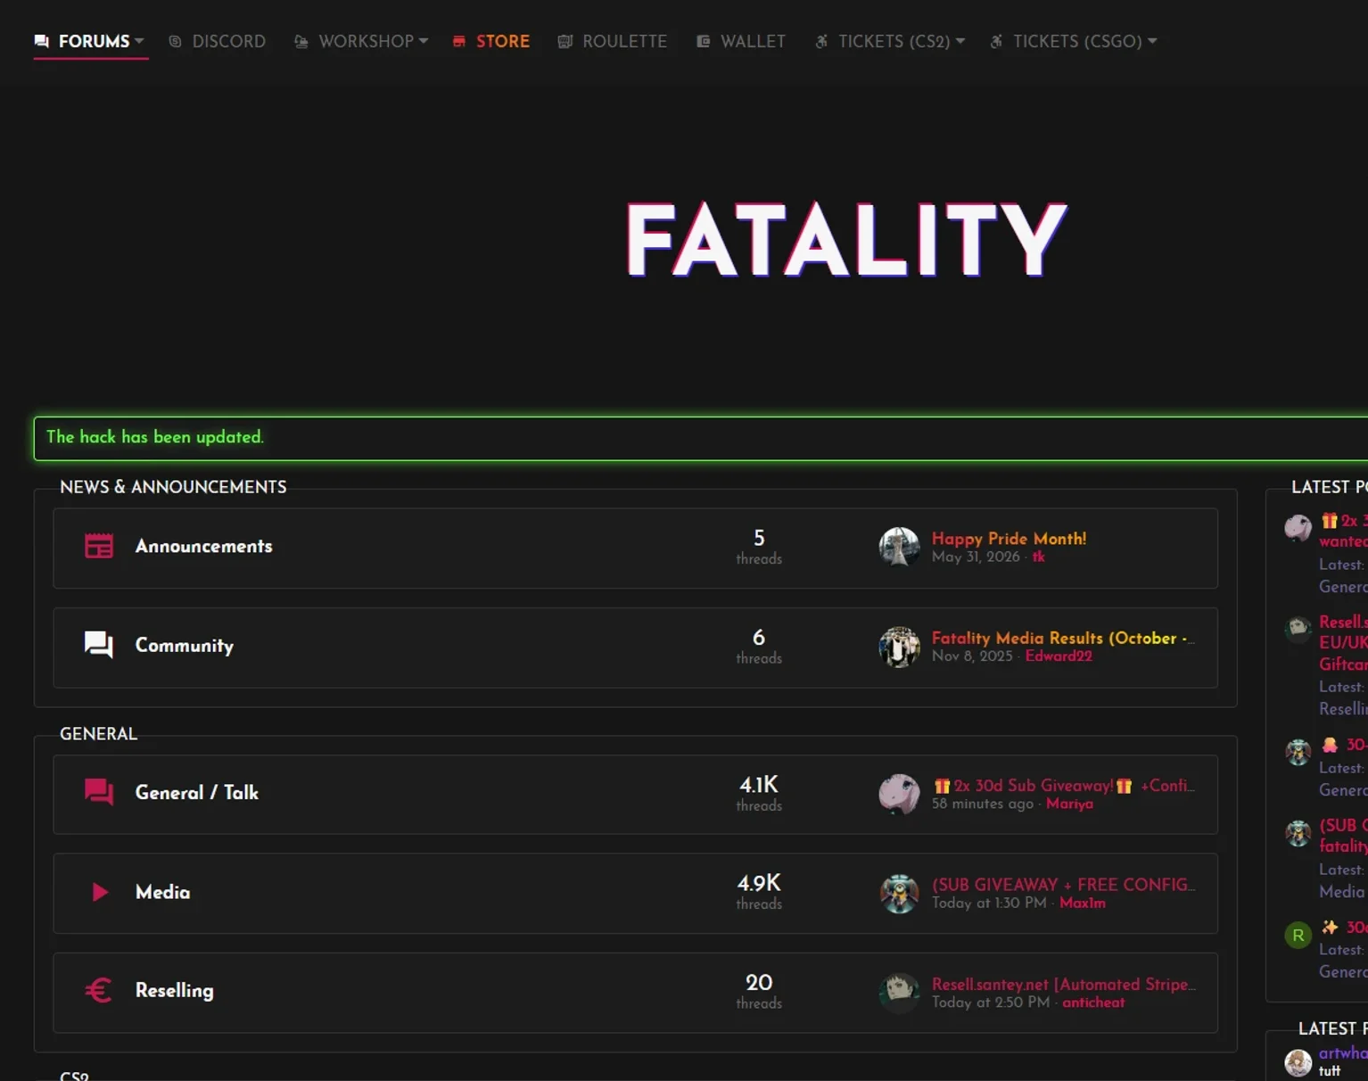Visit user Maxlm's profile link
The image size is (1368, 1081).
(1083, 903)
